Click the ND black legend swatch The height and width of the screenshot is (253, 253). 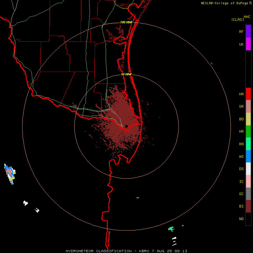click(x=248, y=219)
